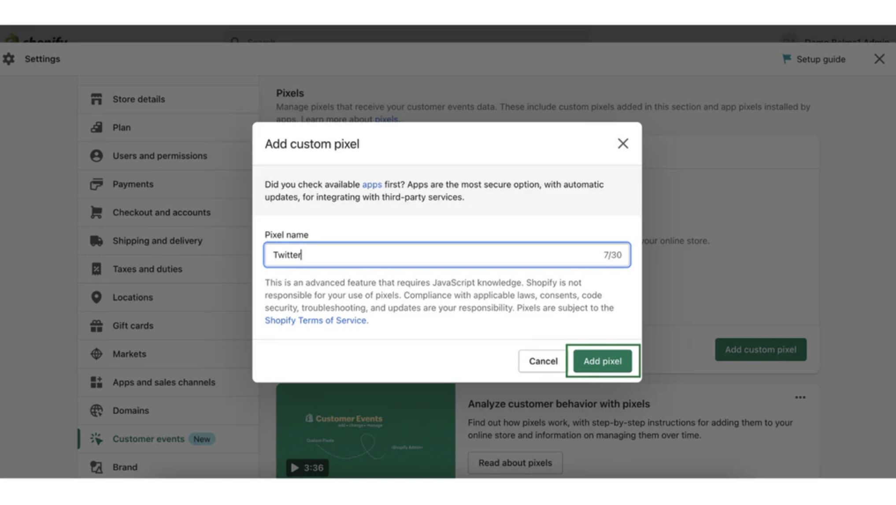Screen dimensions: 896x505
Task: Play the Customer Events video
Action: coord(294,468)
